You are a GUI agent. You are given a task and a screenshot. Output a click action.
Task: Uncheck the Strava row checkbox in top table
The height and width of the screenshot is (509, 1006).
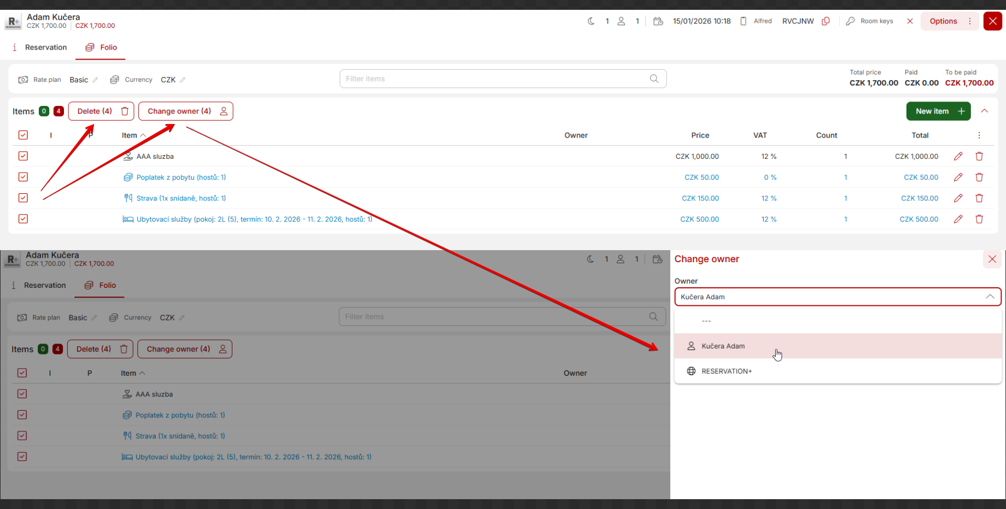23,198
